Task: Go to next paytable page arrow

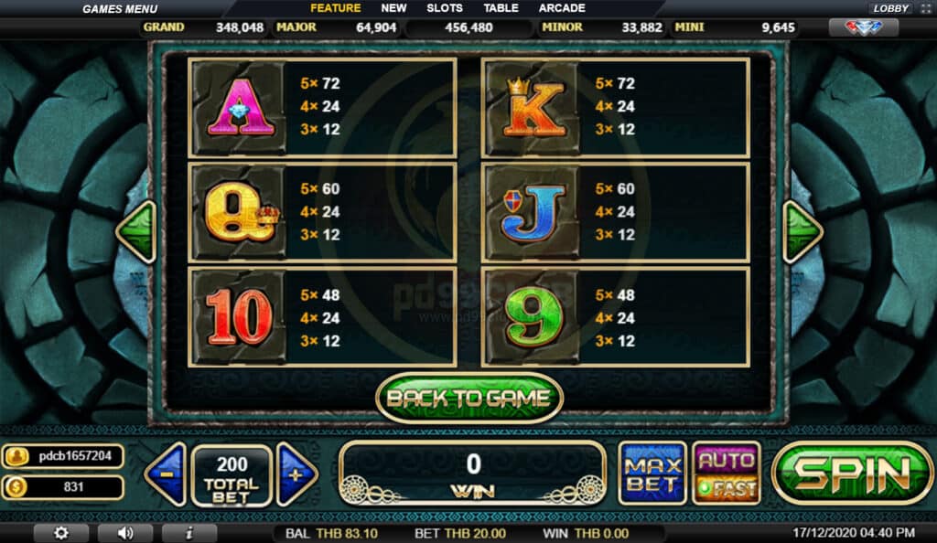Action: point(802,232)
